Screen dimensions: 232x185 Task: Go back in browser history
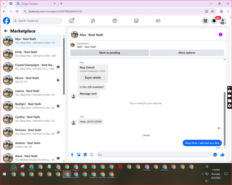[4, 12]
